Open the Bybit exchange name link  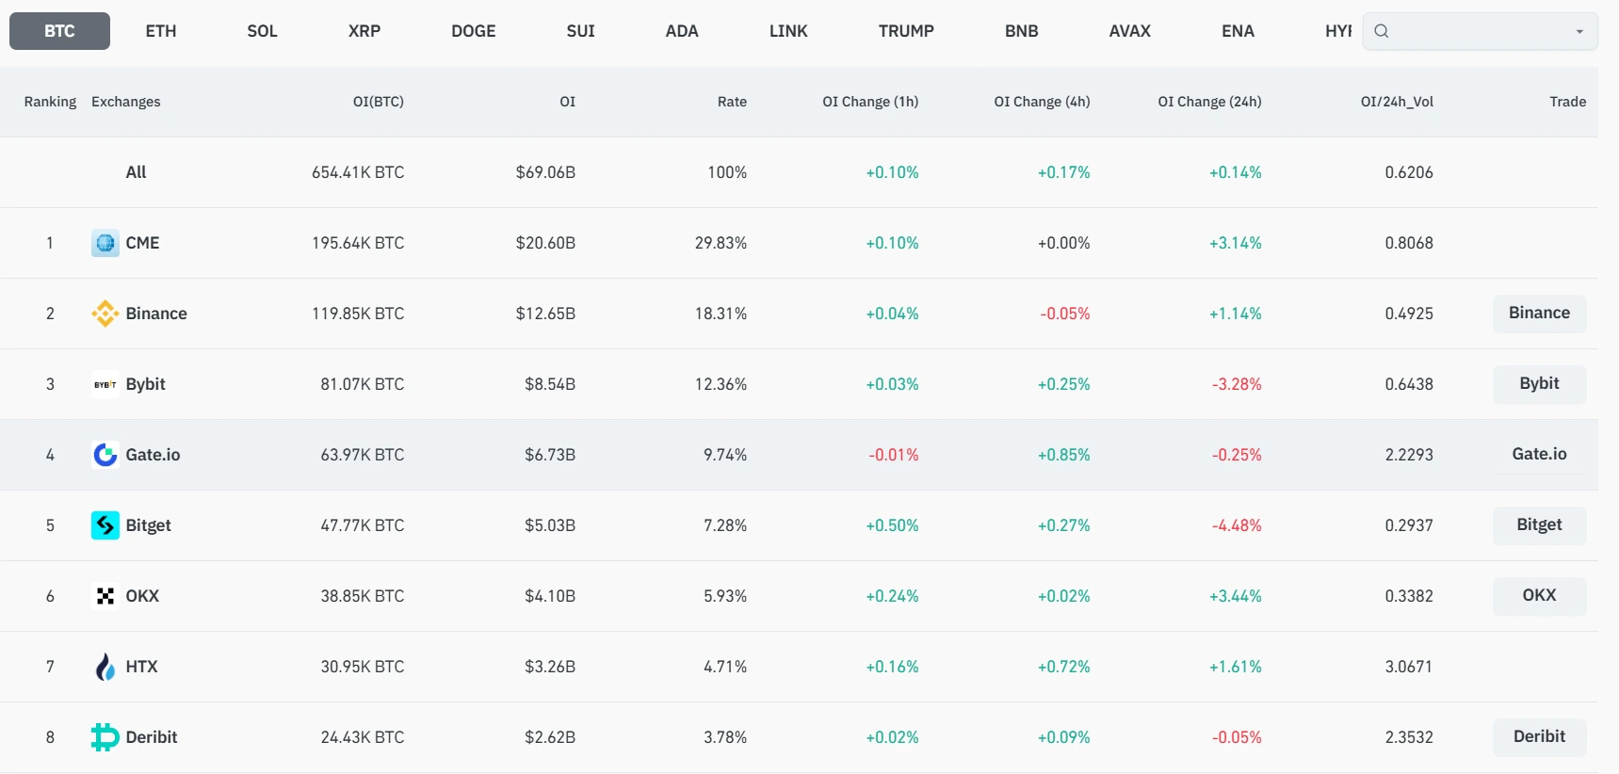[x=145, y=384]
